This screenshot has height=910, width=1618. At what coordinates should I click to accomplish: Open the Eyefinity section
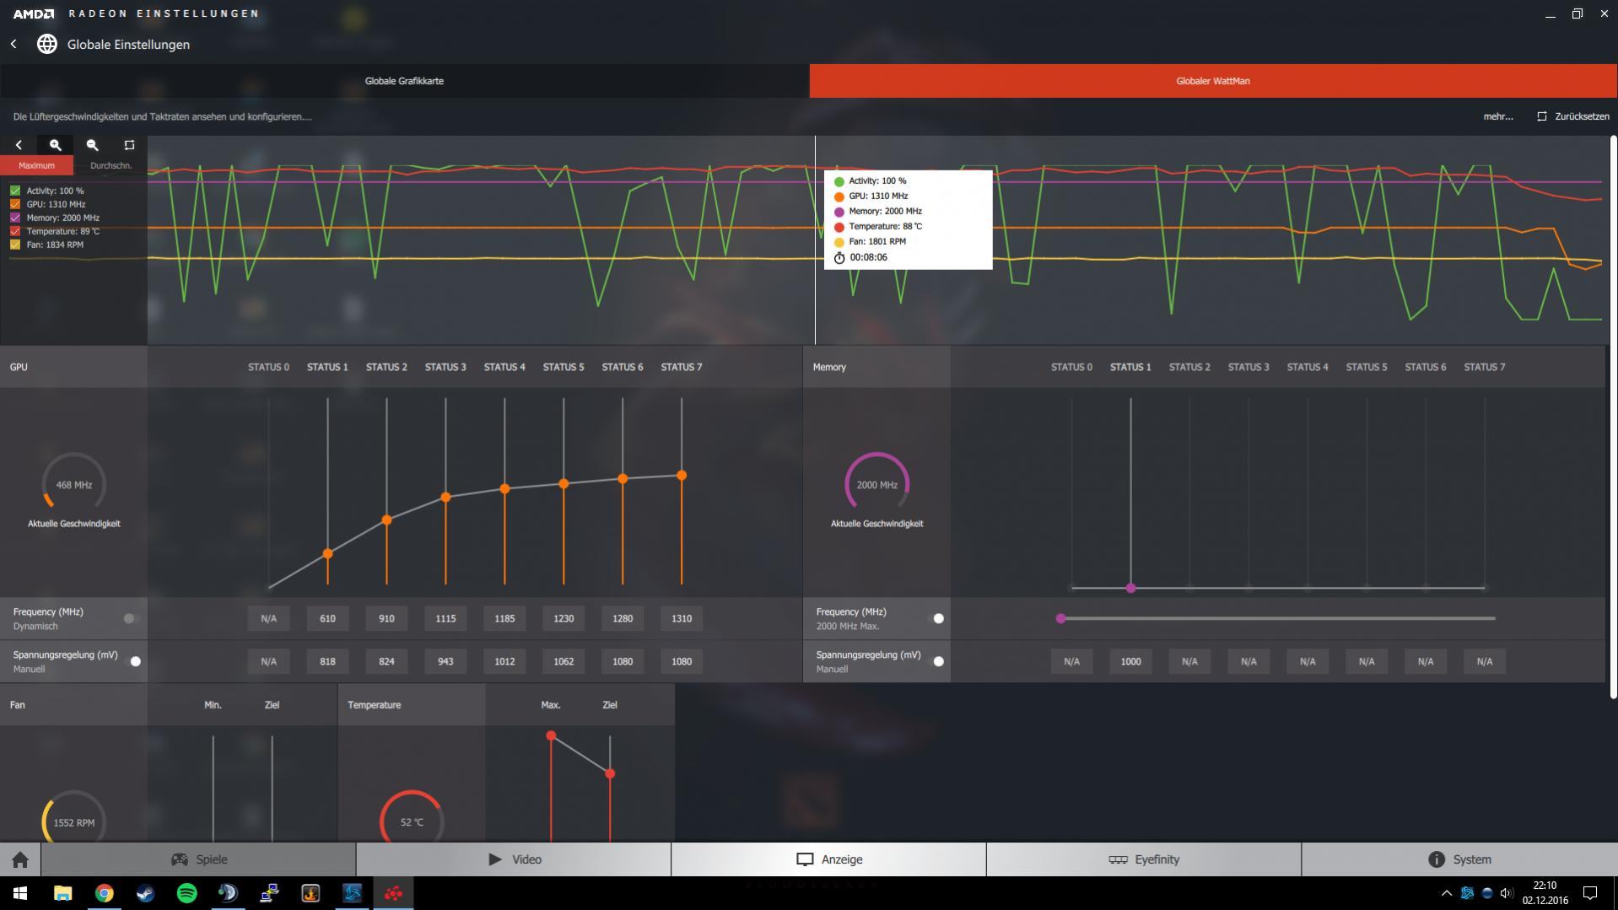tap(1144, 859)
